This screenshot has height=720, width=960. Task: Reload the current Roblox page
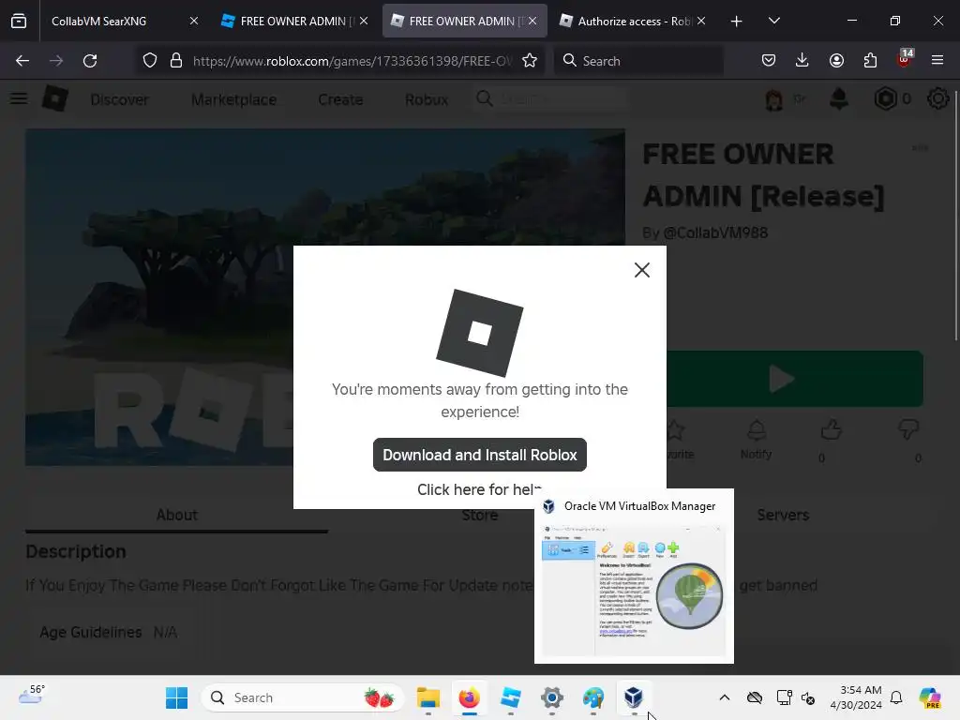point(90,61)
